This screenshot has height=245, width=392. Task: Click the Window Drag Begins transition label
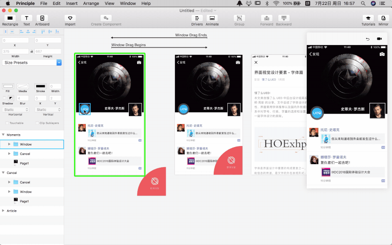(x=128, y=45)
